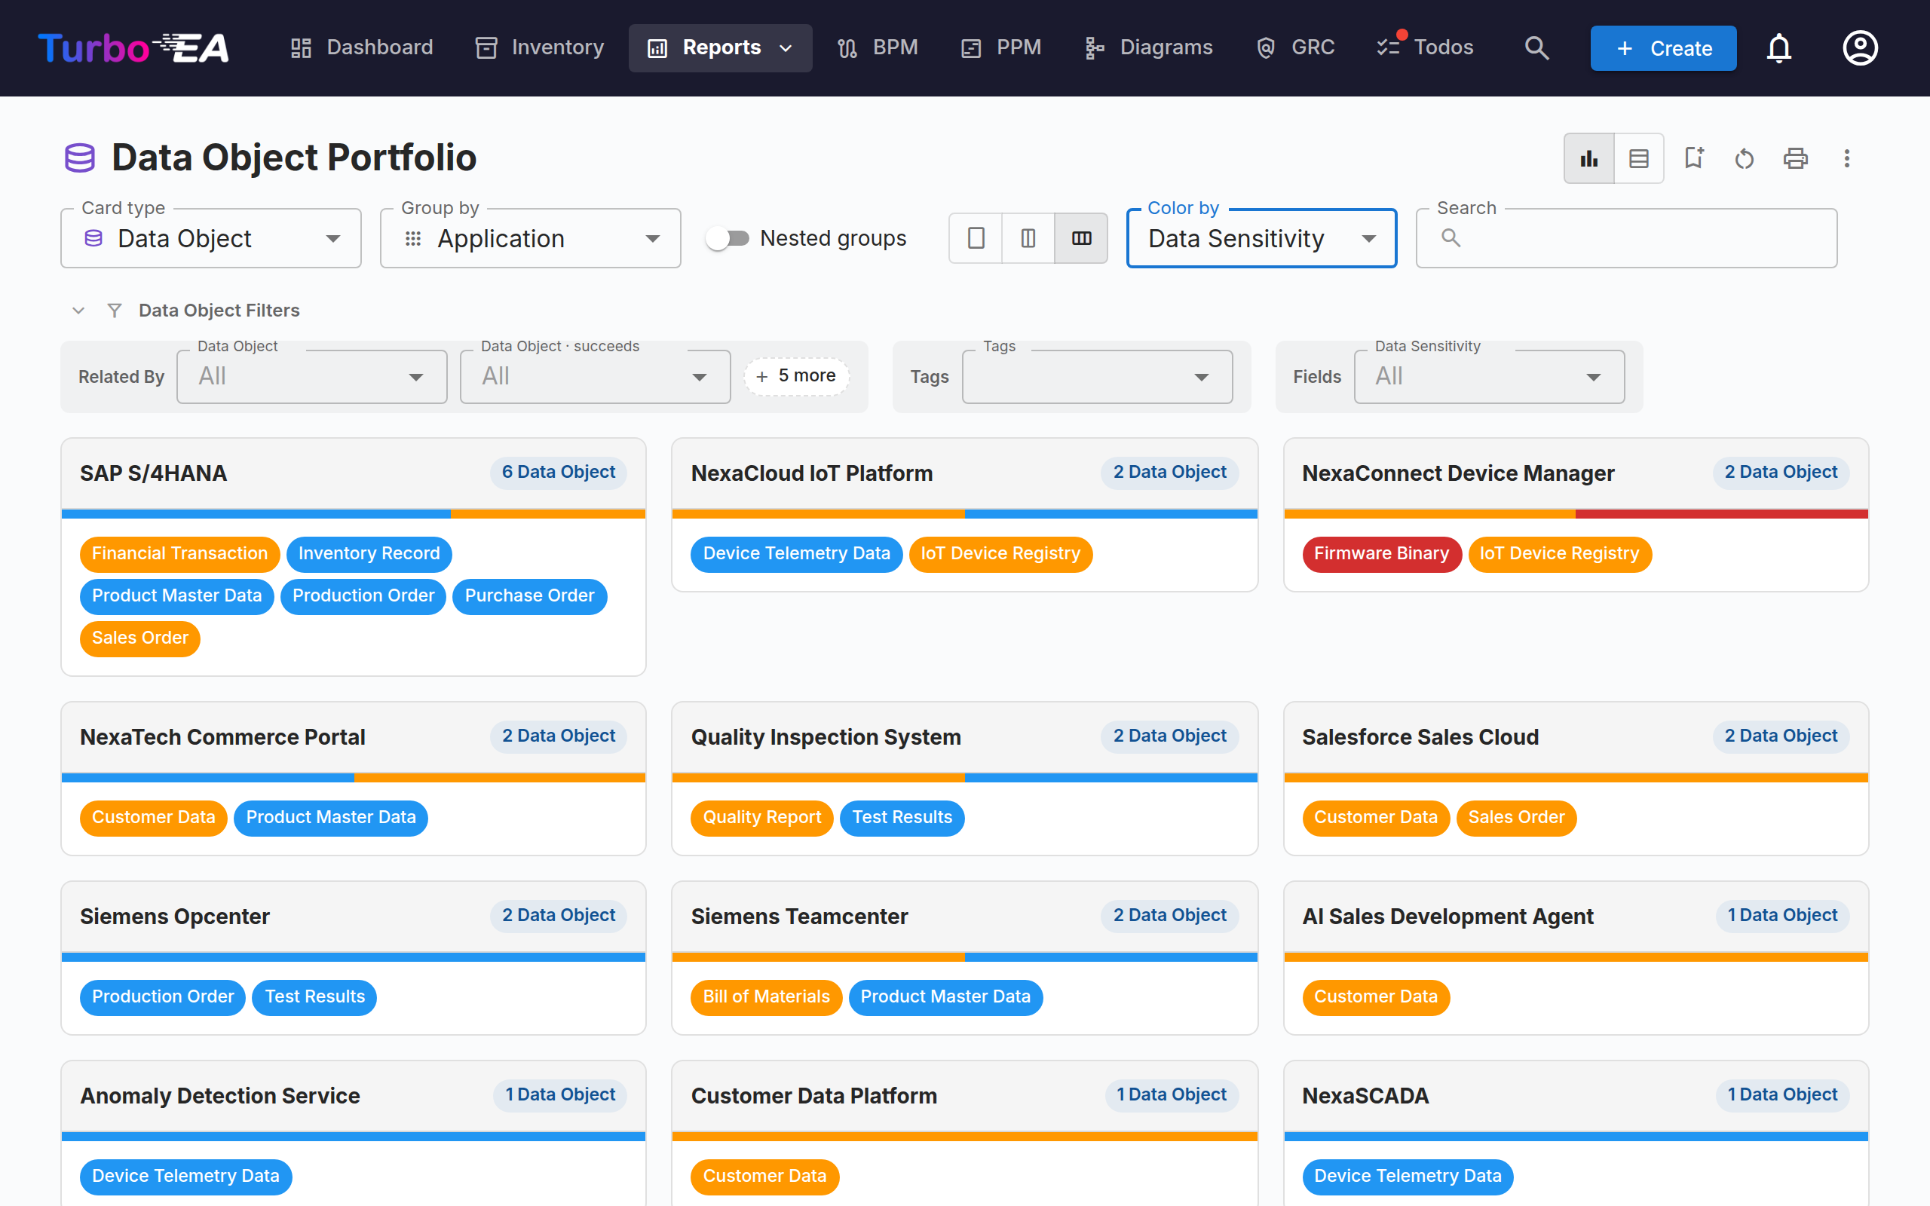
Task: Click the Inventory box icon
Action: (x=486, y=47)
